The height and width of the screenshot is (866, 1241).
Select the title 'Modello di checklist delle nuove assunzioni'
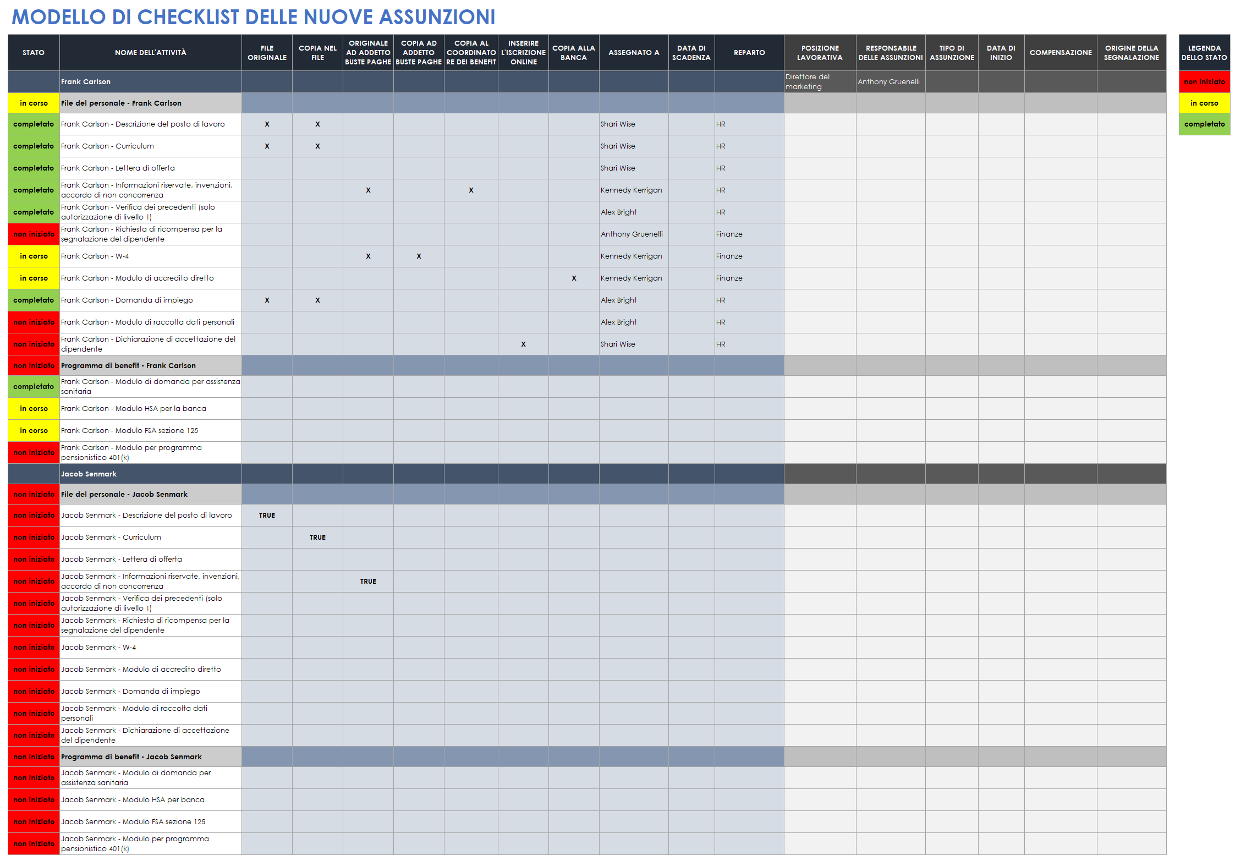(254, 17)
